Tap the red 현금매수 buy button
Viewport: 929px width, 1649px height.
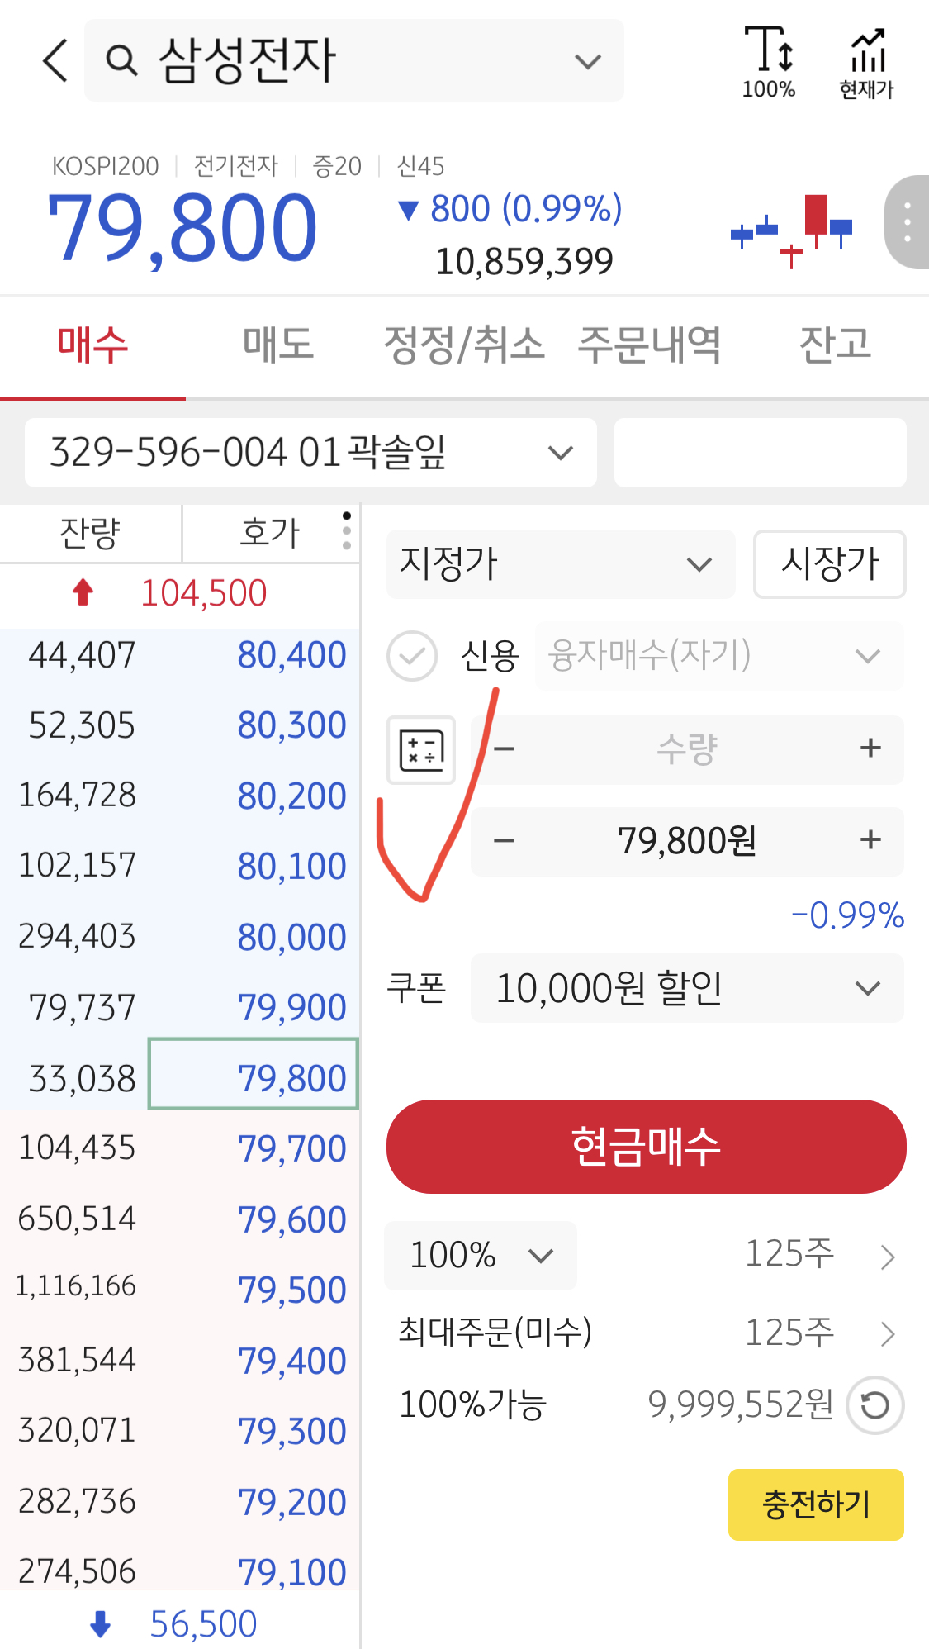pos(647,1147)
